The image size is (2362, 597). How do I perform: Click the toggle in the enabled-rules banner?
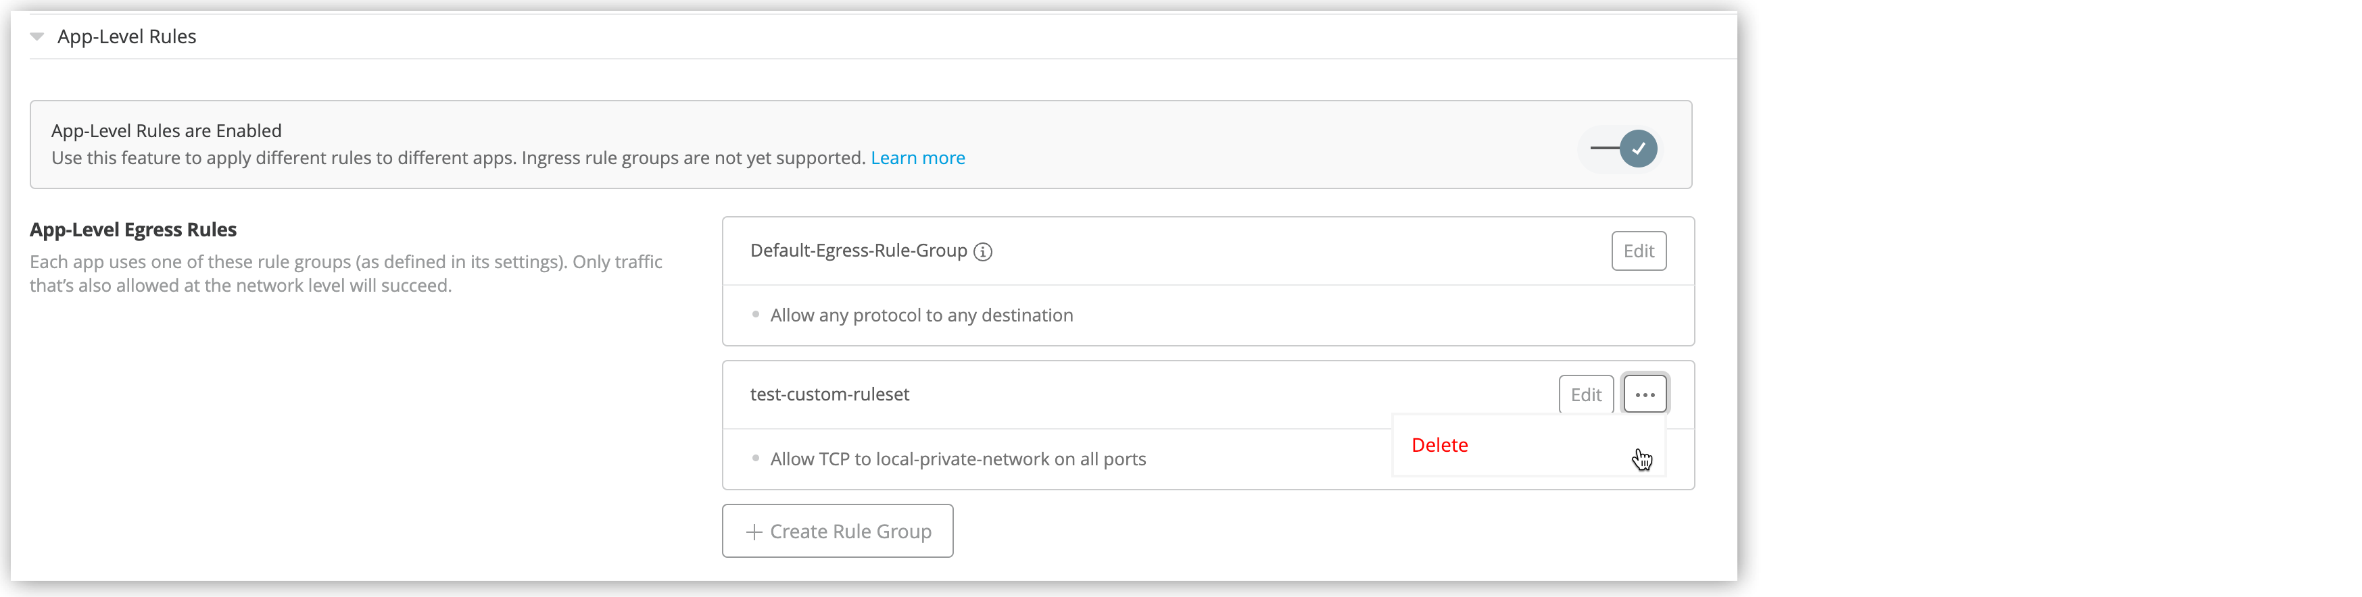(x=1620, y=149)
